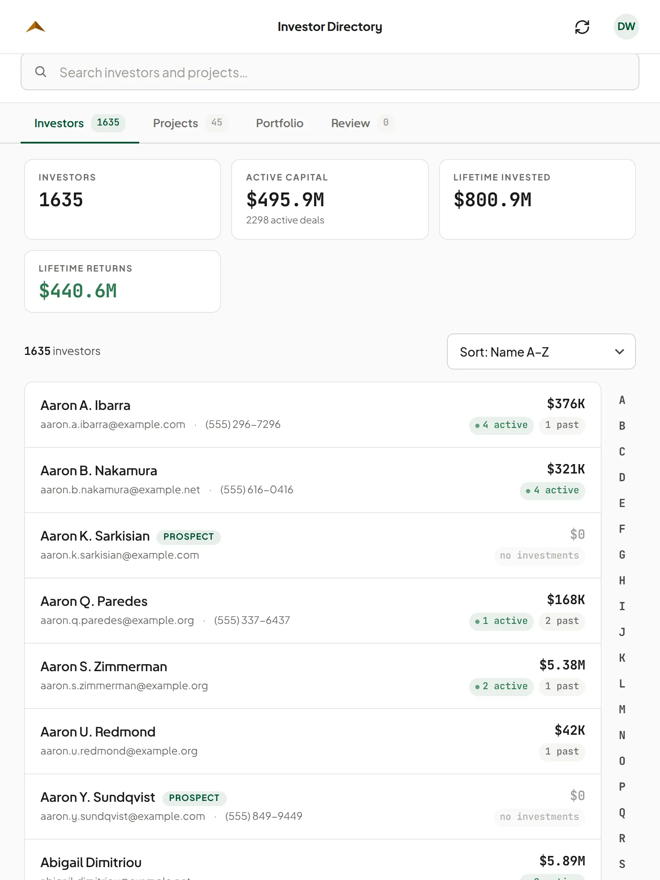660x880 pixels.
Task: Open the Review tab
Action: pyautogui.click(x=362, y=123)
